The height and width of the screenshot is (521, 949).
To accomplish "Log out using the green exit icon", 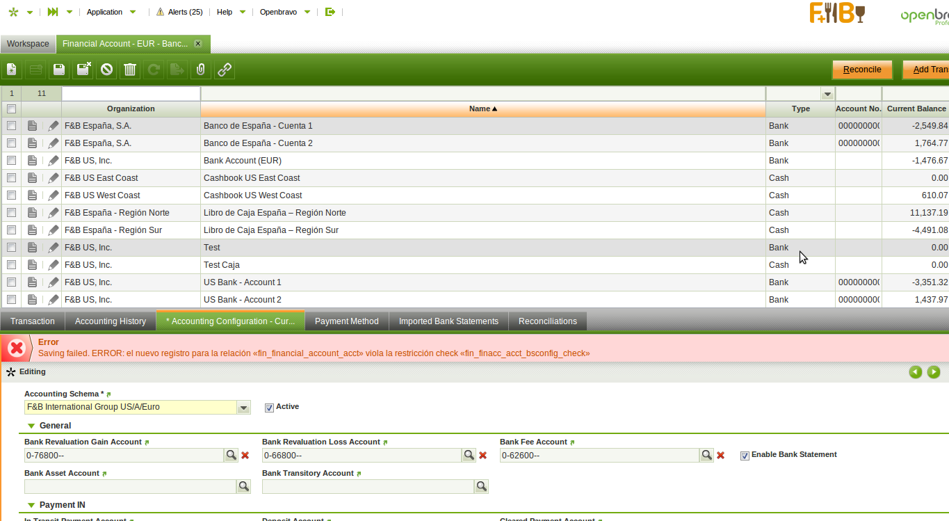I will click(x=330, y=12).
